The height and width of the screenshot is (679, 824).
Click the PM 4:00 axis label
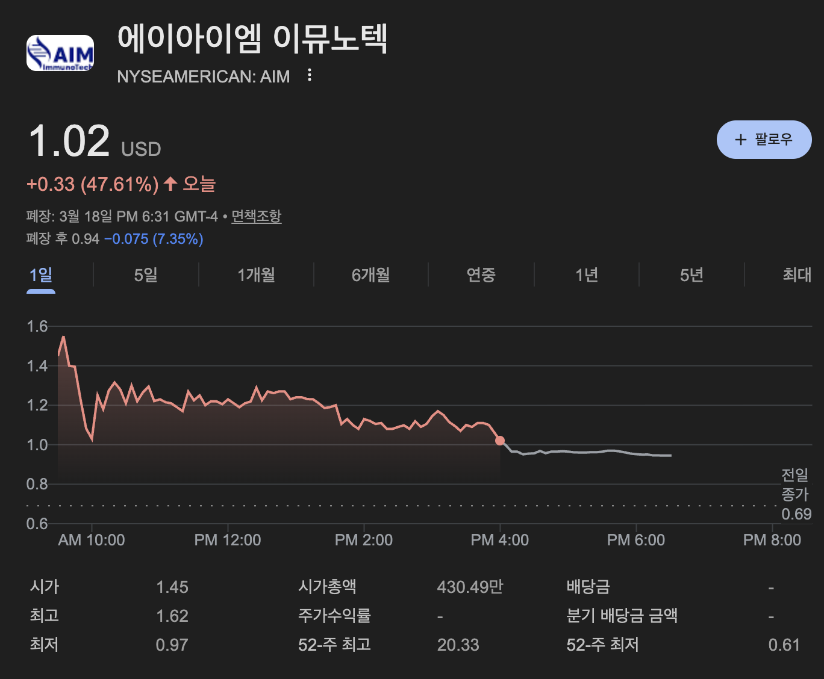tap(500, 540)
